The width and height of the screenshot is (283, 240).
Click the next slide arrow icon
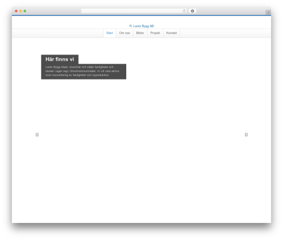tap(246, 134)
